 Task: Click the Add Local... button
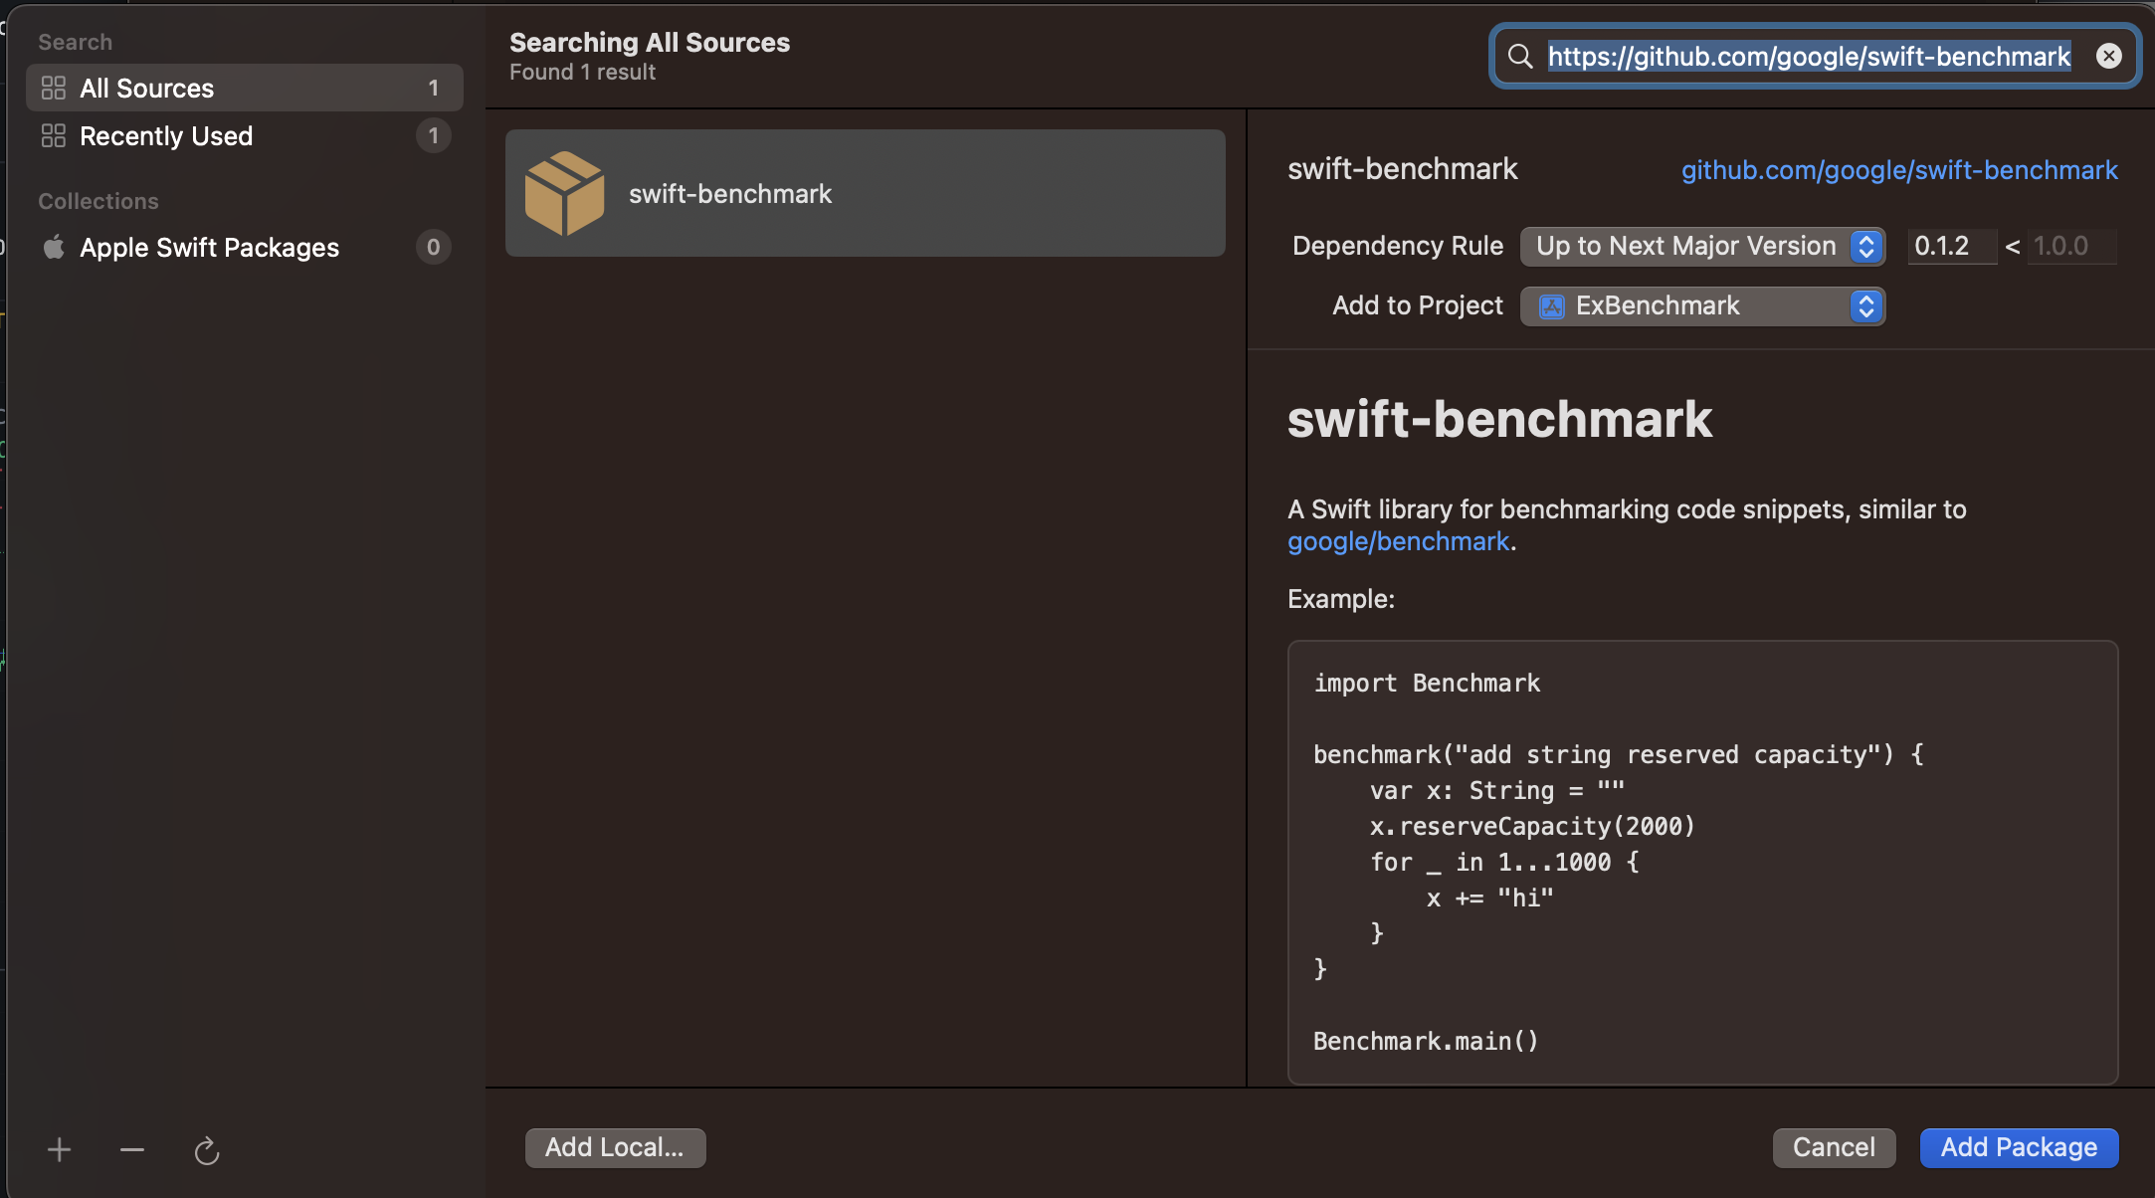coord(615,1147)
